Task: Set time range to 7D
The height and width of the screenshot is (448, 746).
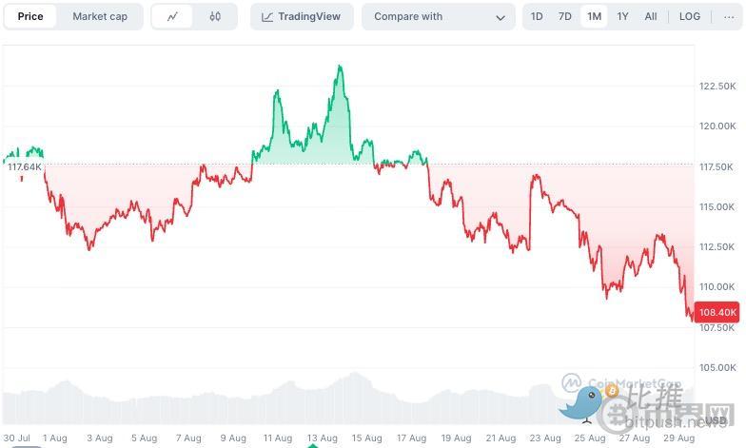Action: [x=565, y=16]
